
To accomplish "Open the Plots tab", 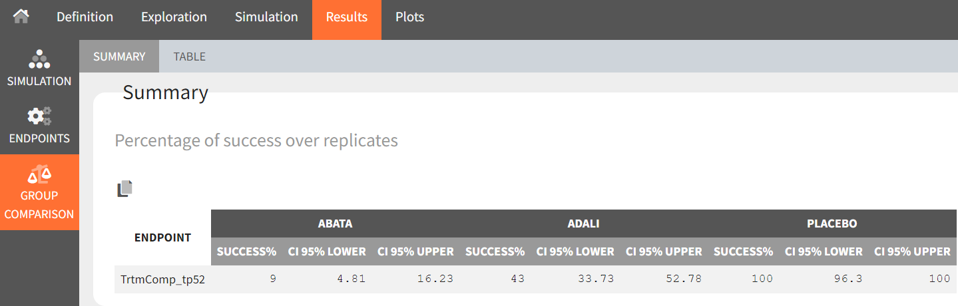I will coord(409,17).
